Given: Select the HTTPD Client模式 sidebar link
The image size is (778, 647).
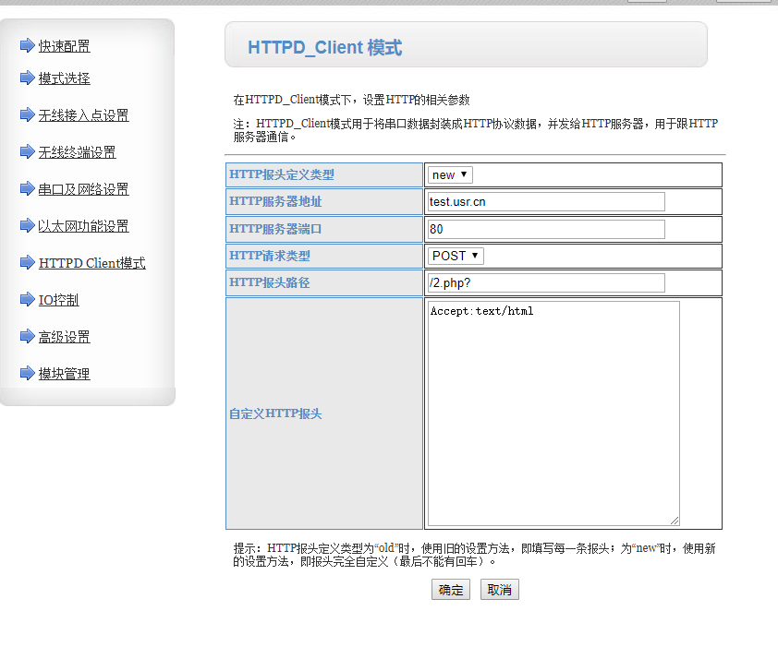Looking at the screenshot, I should (x=92, y=263).
